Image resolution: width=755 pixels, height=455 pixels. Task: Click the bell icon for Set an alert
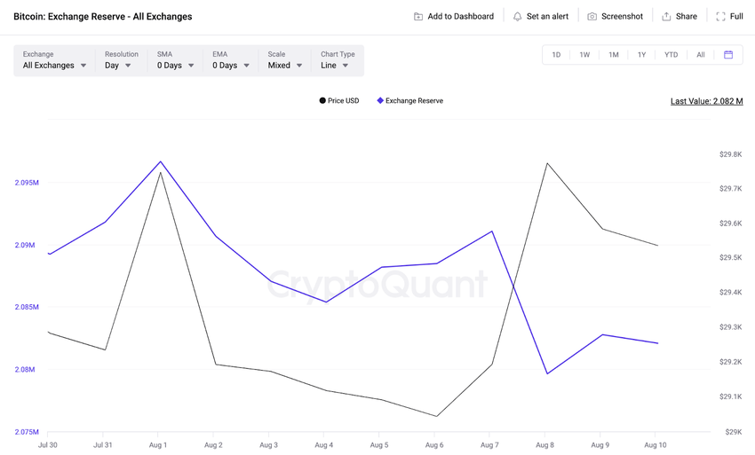pos(517,16)
